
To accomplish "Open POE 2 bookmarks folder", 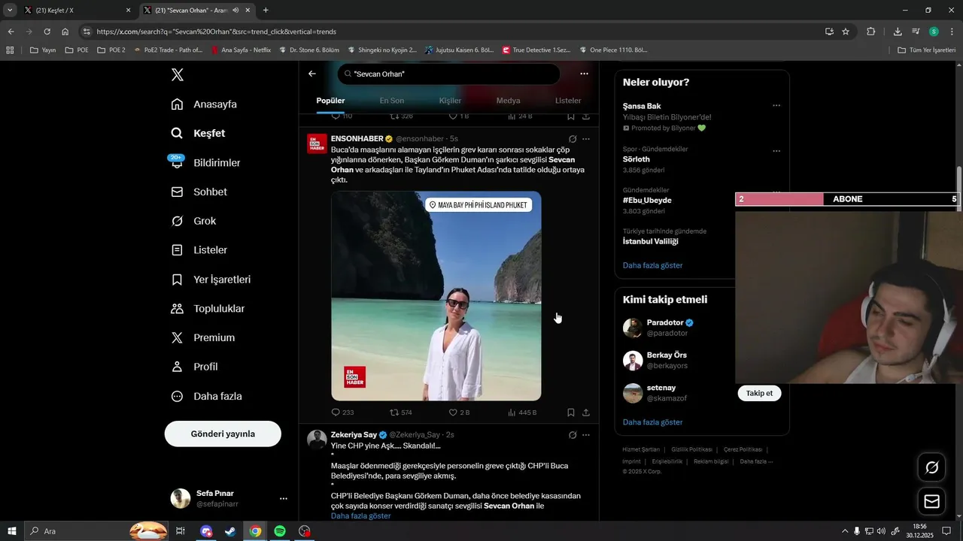I will point(111,50).
